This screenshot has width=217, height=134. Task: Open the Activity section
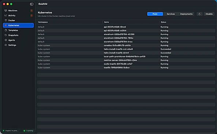point(18,15)
